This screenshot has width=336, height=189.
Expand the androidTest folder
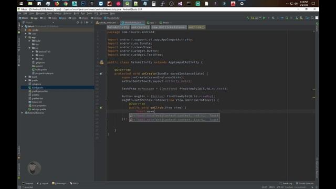click(33, 51)
